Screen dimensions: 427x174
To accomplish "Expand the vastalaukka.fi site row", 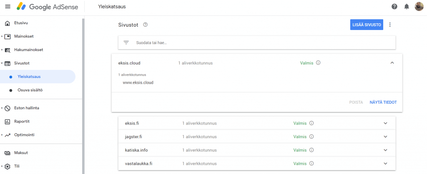I will click(385, 163).
